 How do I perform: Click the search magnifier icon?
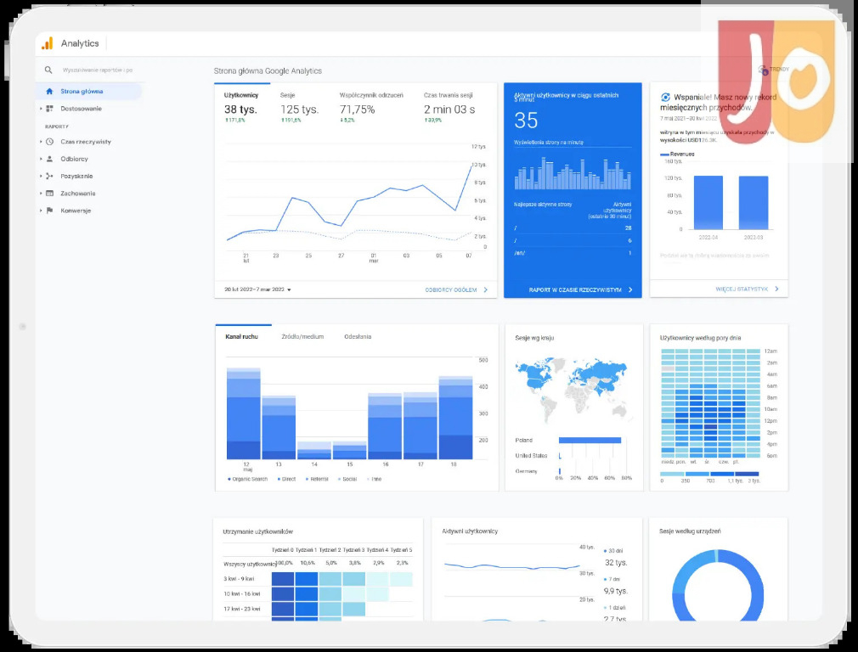[48, 70]
